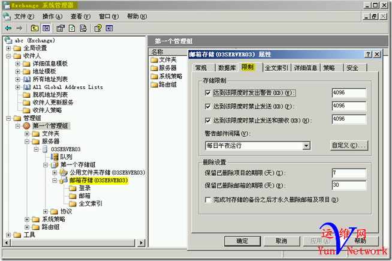Click the 第一个管理组 globe icon

pyautogui.click(x=27, y=126)
